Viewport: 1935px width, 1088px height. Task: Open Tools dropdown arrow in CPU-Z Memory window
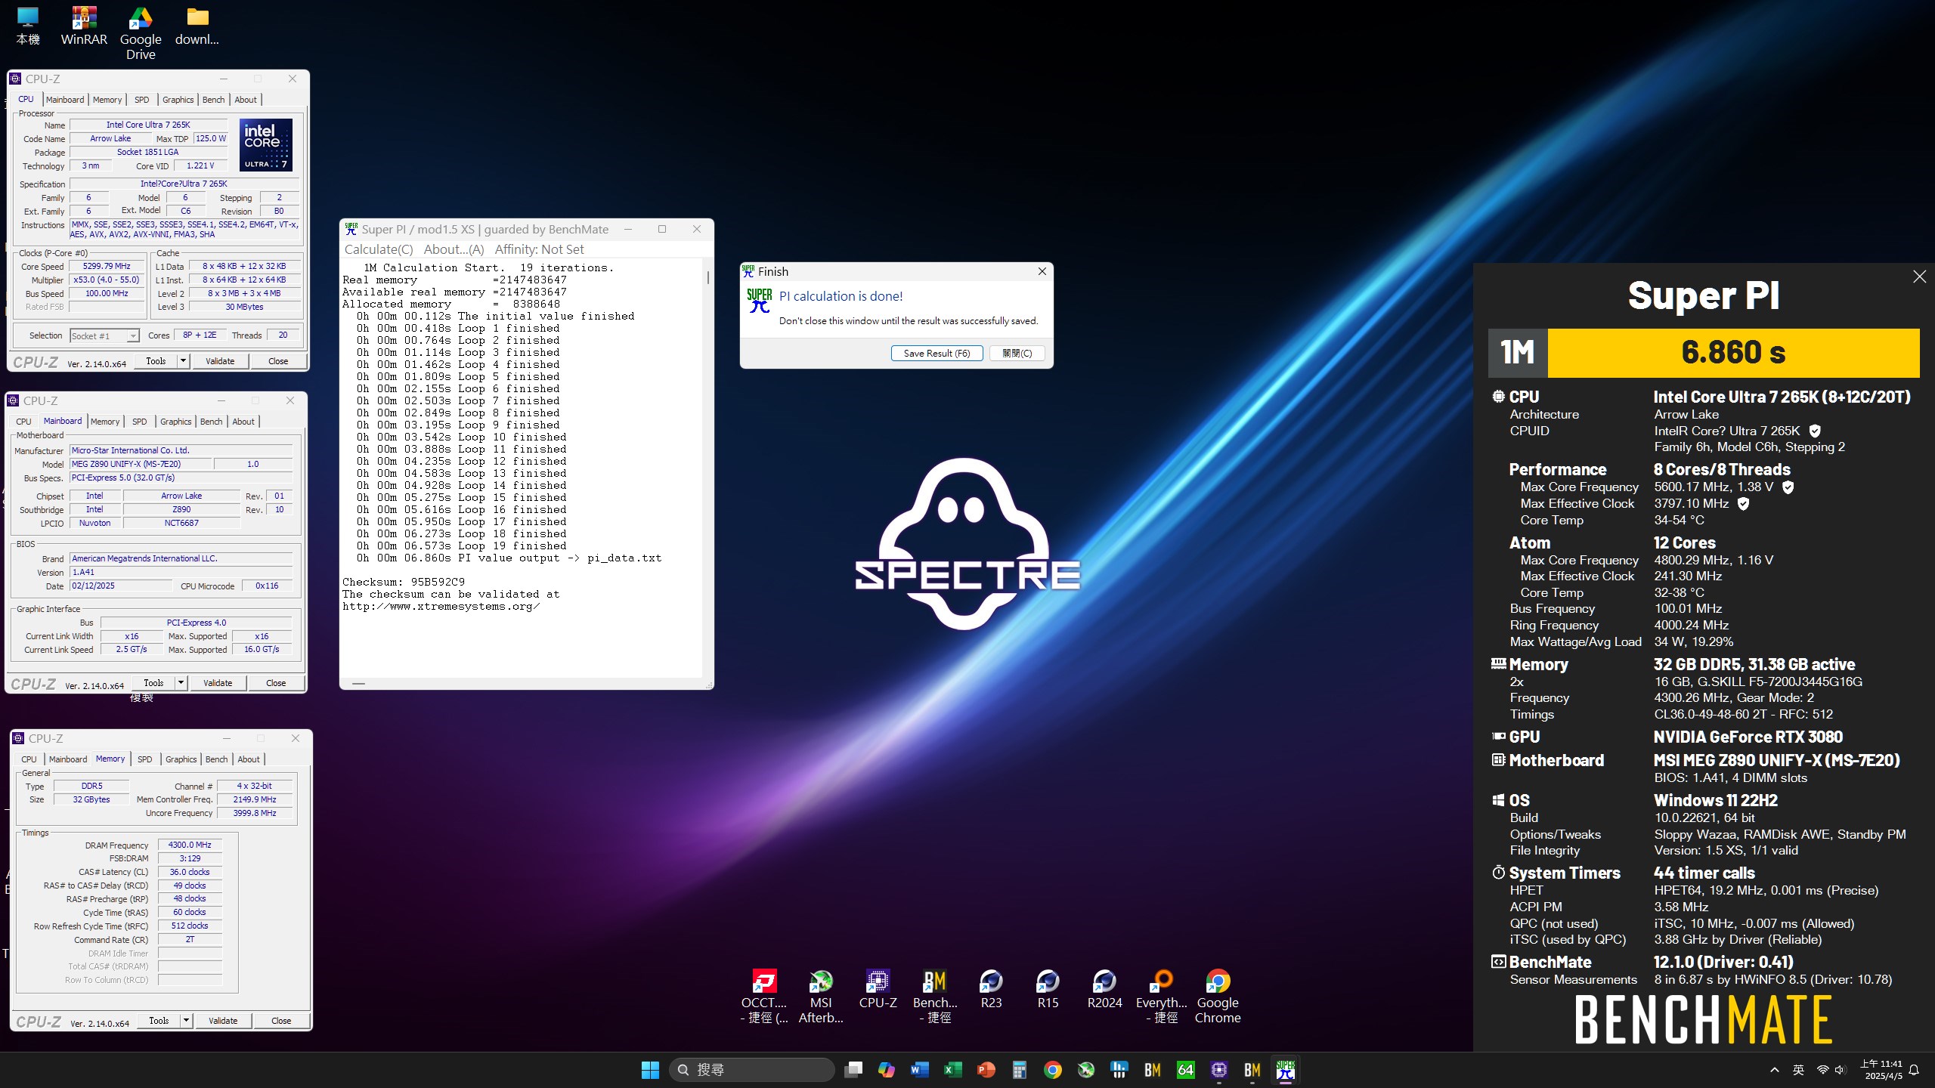[186, 1021]
